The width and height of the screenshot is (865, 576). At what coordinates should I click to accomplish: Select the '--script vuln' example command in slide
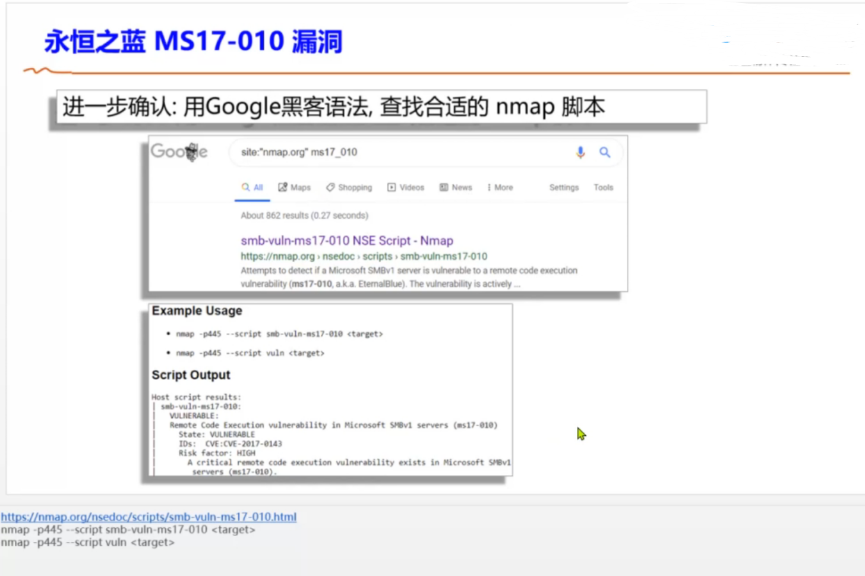point(250,353)
